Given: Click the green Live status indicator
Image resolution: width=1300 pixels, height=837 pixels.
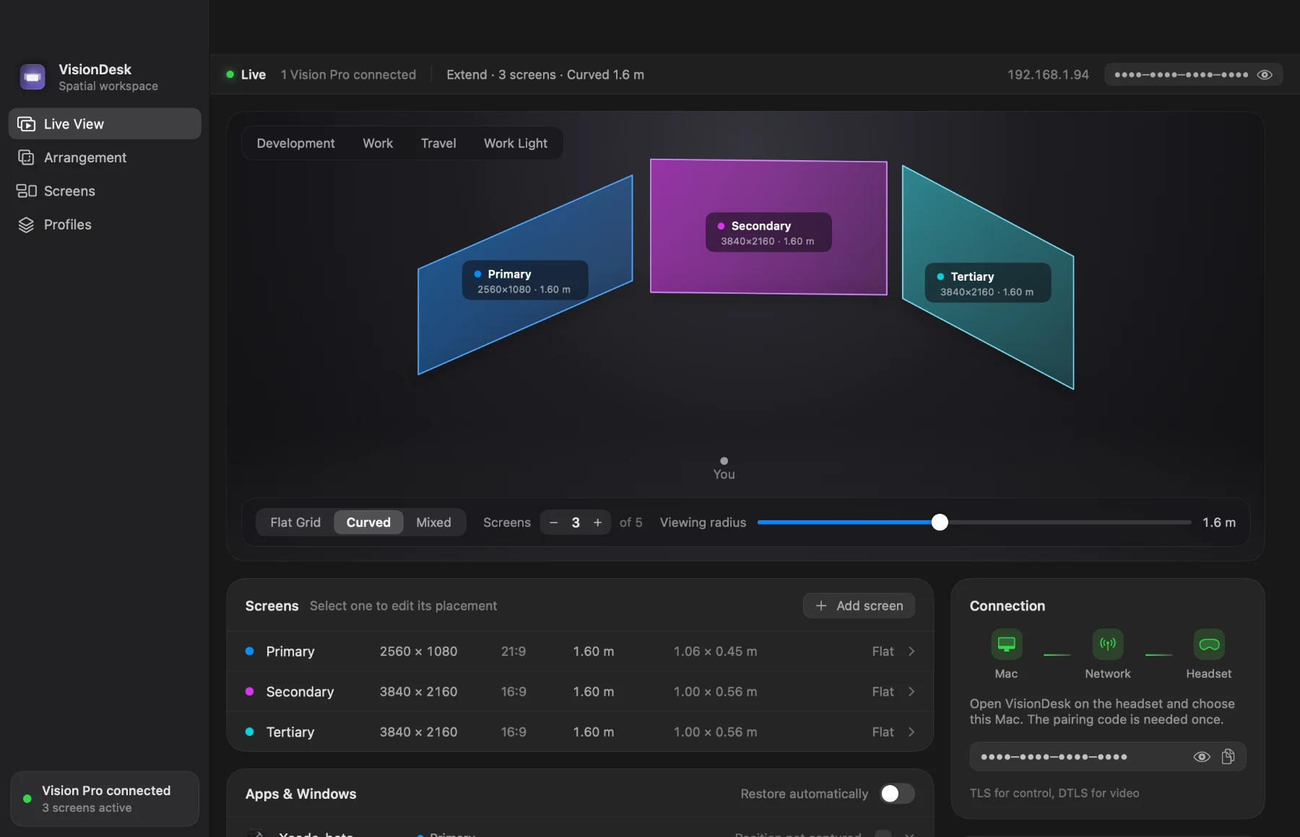Looking at the screenshot, I should [230, 74].
